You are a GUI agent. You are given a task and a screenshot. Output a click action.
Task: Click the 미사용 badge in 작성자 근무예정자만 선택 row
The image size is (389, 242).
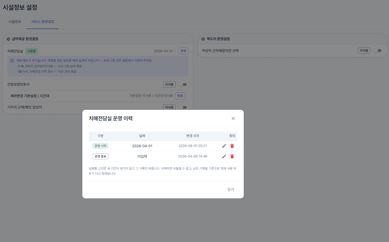364,51
